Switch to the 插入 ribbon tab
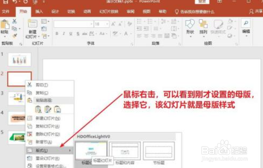This screenshot has height=168, width=263. point(39,12)
